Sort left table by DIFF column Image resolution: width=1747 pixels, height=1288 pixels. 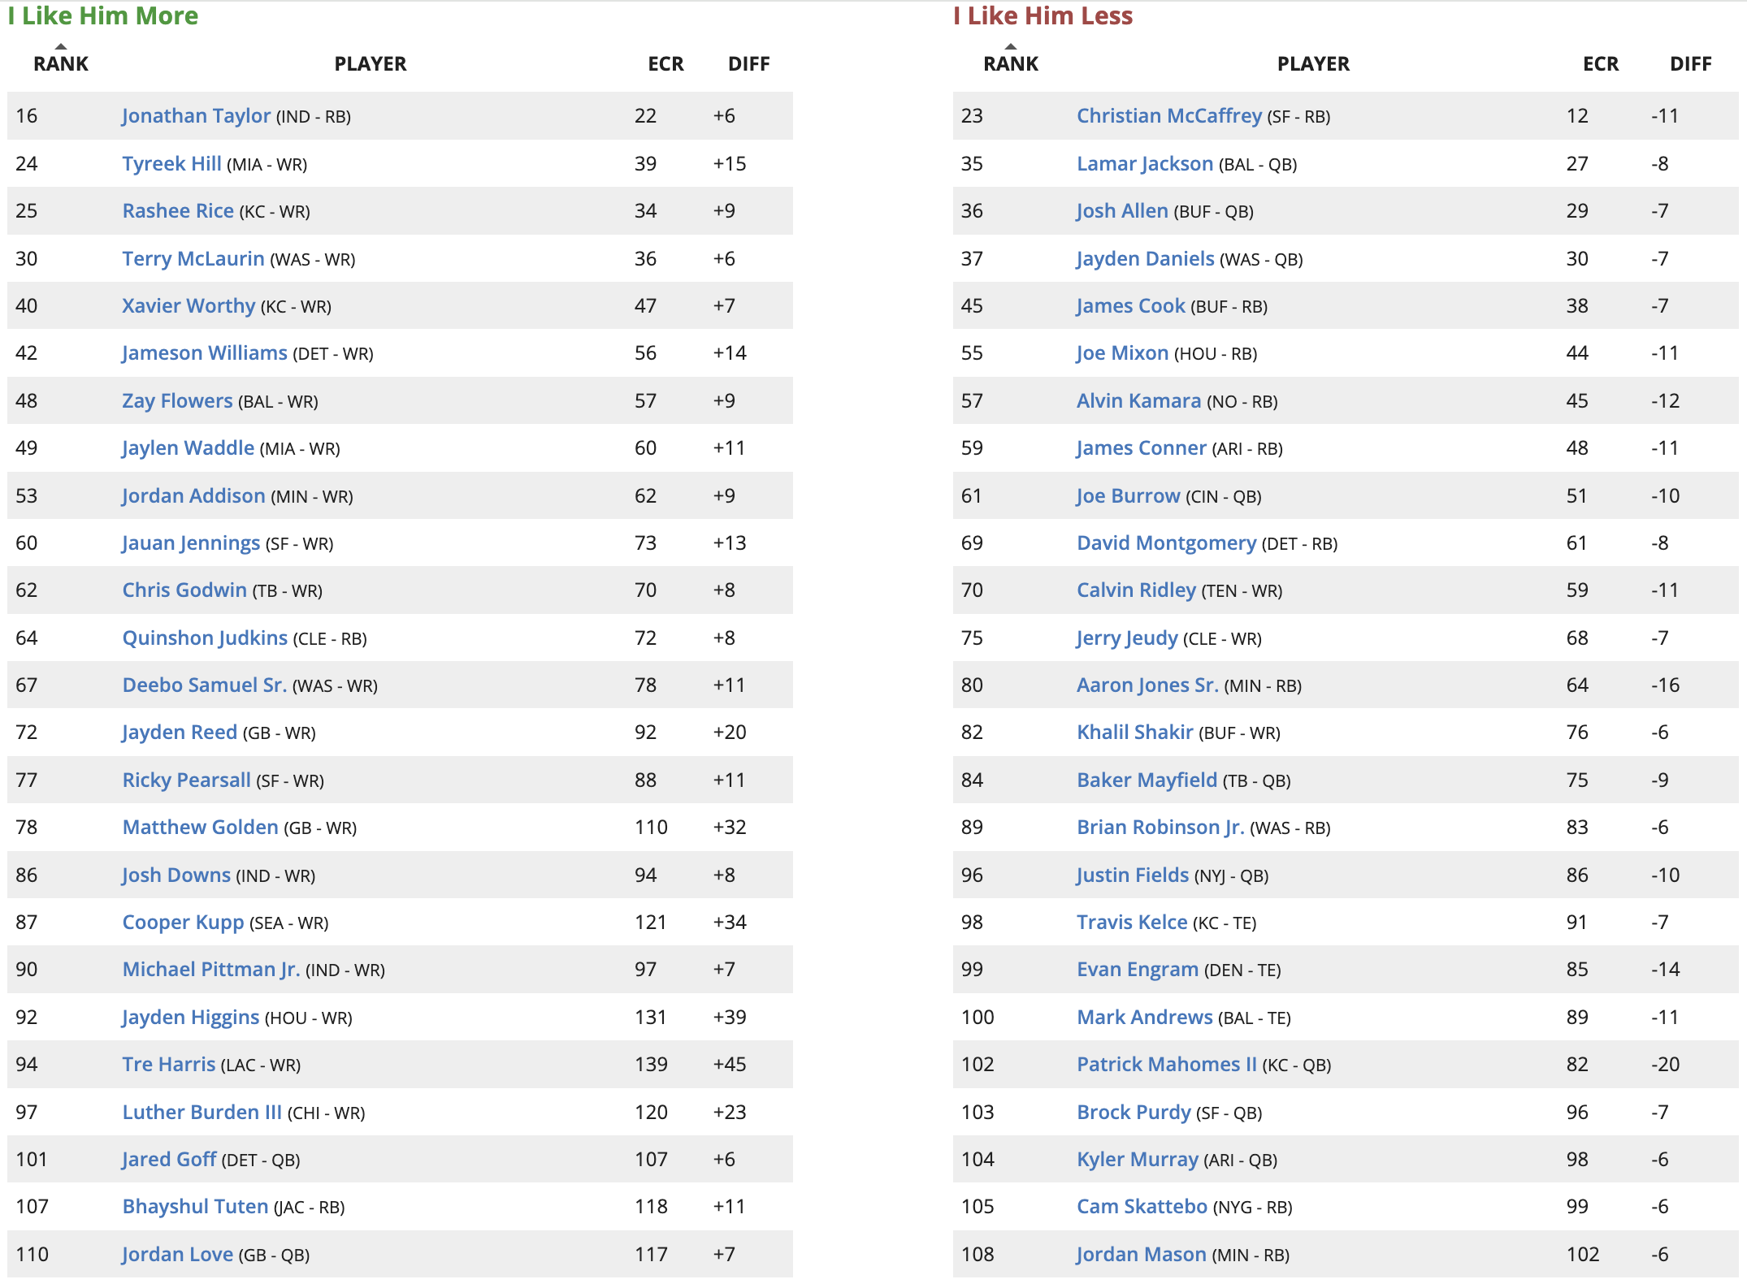pos(748,64)
